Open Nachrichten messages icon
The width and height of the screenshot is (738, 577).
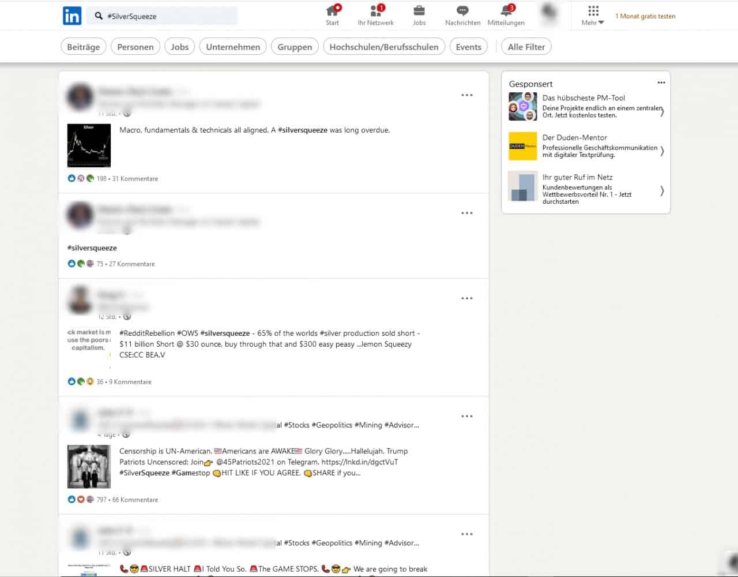462,12
